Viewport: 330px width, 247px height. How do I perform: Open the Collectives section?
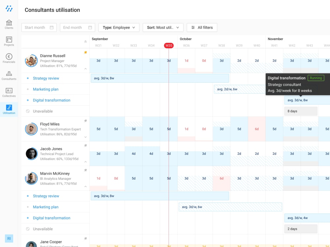tap(9, 93)
